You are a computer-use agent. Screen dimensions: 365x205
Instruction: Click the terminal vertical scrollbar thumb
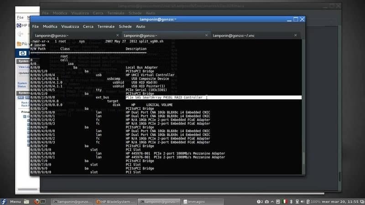click(x=303, y=158)
